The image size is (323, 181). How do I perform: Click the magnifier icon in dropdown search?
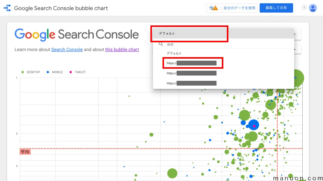tap(161, 44)
